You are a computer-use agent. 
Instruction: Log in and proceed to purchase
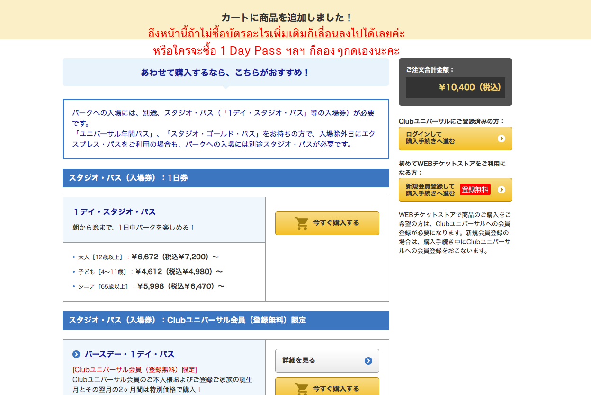click(x=456, y=138)
